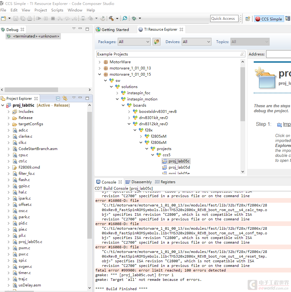Screen dimensions: 291x292
Task: Switch to the Disassembly tab
Action: pos(139,182)
